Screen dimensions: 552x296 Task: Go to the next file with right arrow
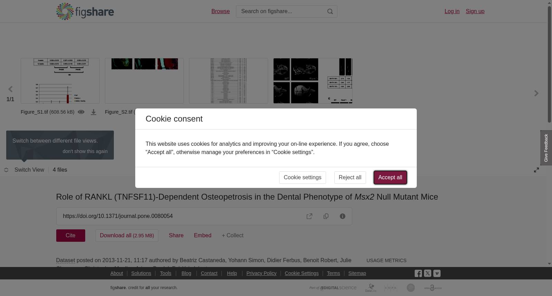tap(536, 93)
